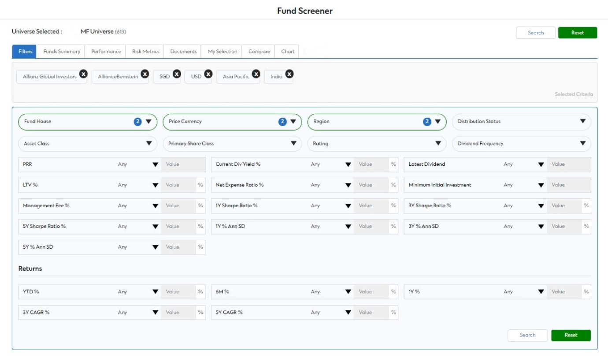Image resolution: width=608 pixels, height=358 pixels.
Task: Expand the Distribution Status dropdown
Action: tap(522, 122)
